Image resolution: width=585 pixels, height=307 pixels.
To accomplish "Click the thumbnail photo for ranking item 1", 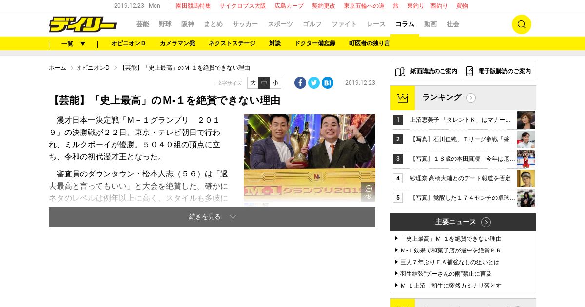I will (526, 120).
